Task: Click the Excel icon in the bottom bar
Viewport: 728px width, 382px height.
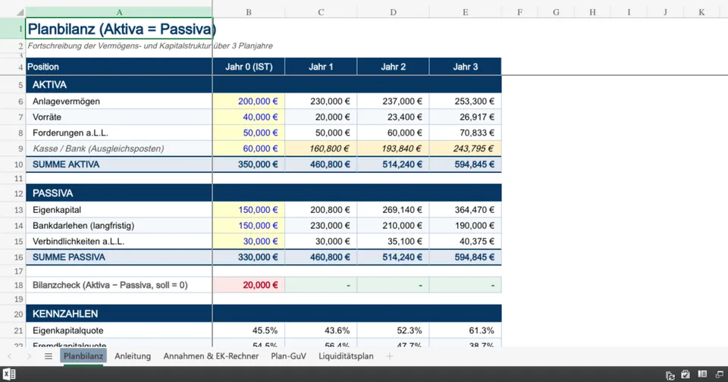Action: click(9, 374)
